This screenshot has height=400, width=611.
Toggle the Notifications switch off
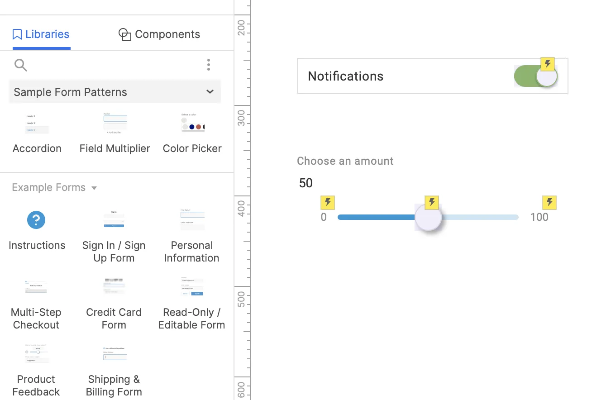536,76
